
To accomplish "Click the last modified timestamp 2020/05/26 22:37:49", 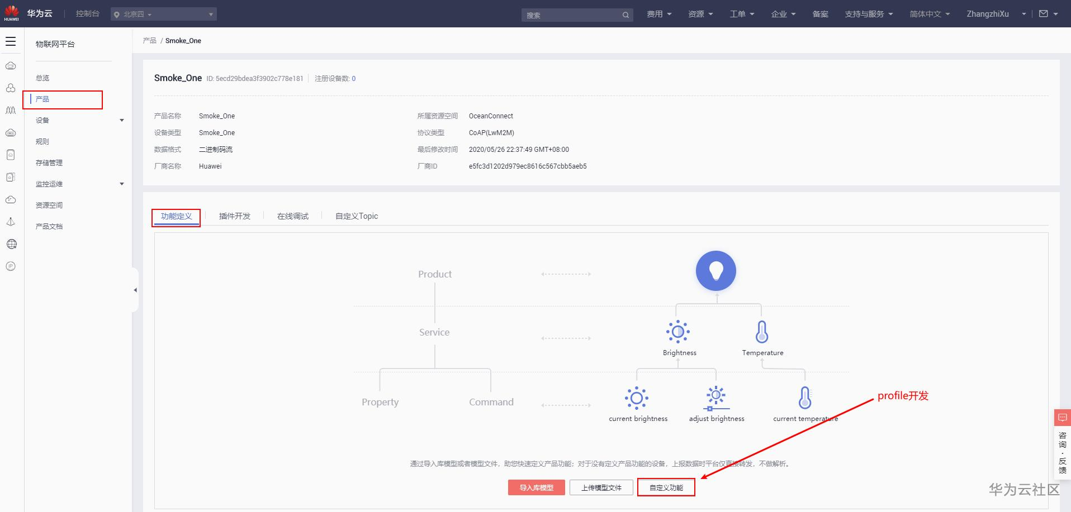I will [519, 150].
